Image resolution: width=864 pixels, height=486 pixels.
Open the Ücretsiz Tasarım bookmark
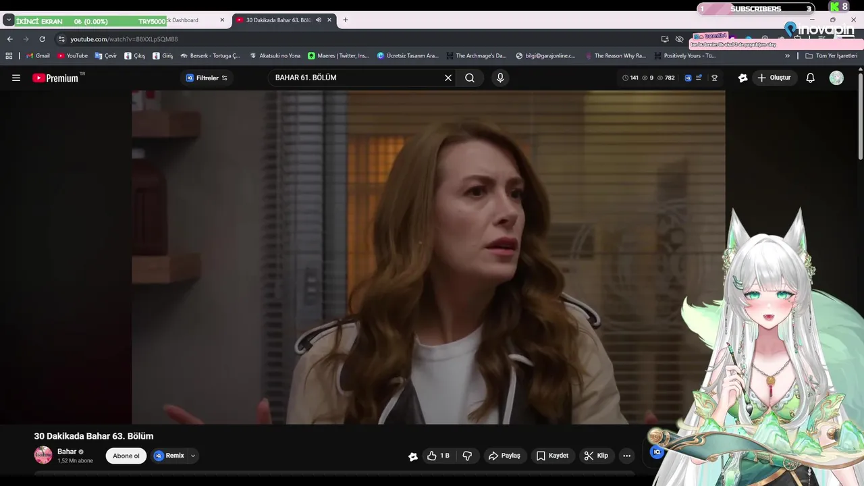(408, 56)
